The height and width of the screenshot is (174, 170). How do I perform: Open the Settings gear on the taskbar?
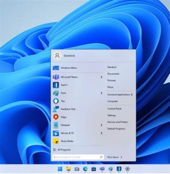click(127, 169)
